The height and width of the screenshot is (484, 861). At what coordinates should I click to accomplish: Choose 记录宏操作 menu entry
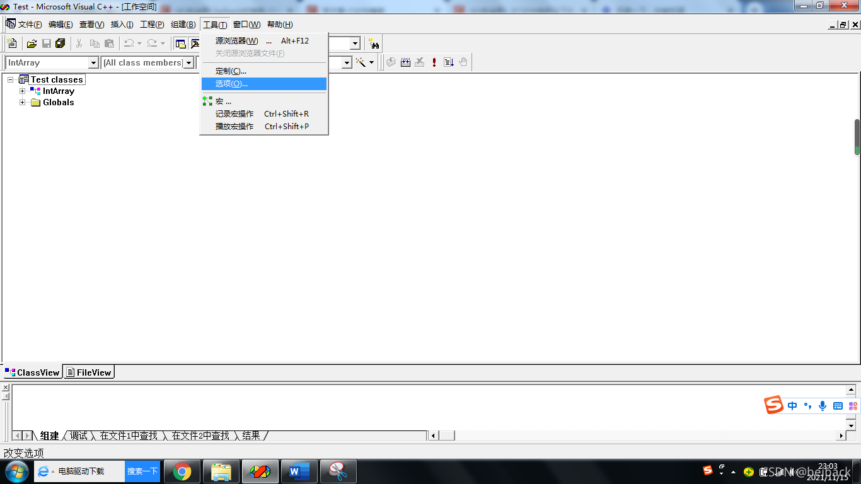[x=264, y=113]
